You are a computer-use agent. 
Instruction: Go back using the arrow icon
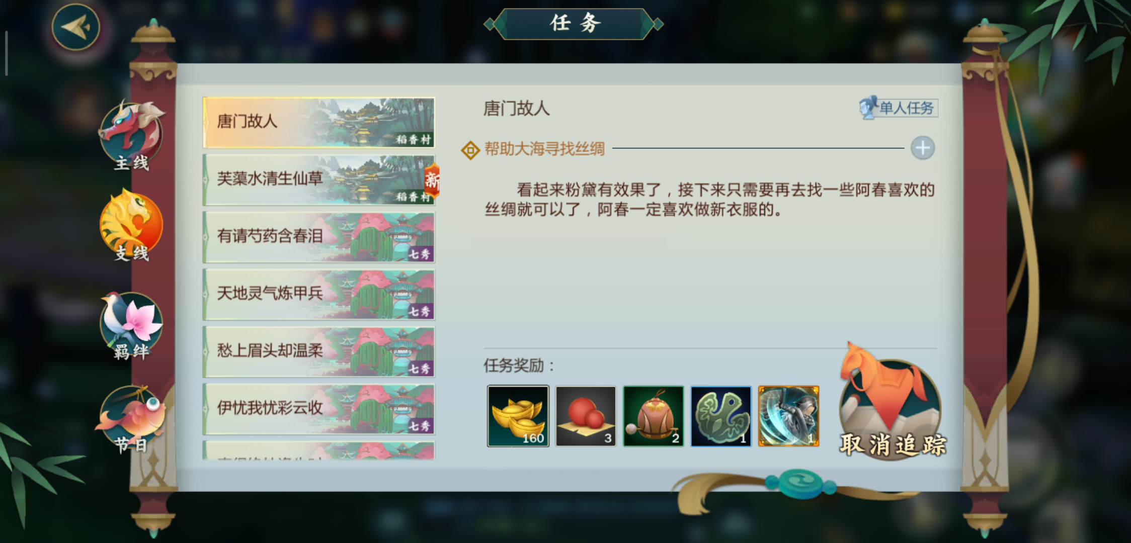coord(76,27)
